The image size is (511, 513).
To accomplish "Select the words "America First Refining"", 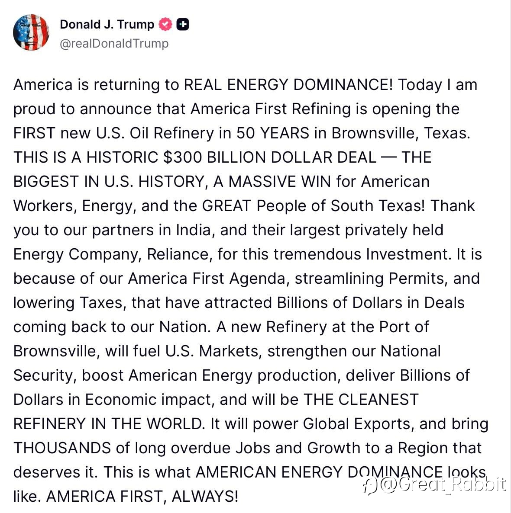I will click(270, 109).
